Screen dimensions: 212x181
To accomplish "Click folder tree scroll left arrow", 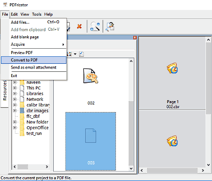I will (15, 167).
